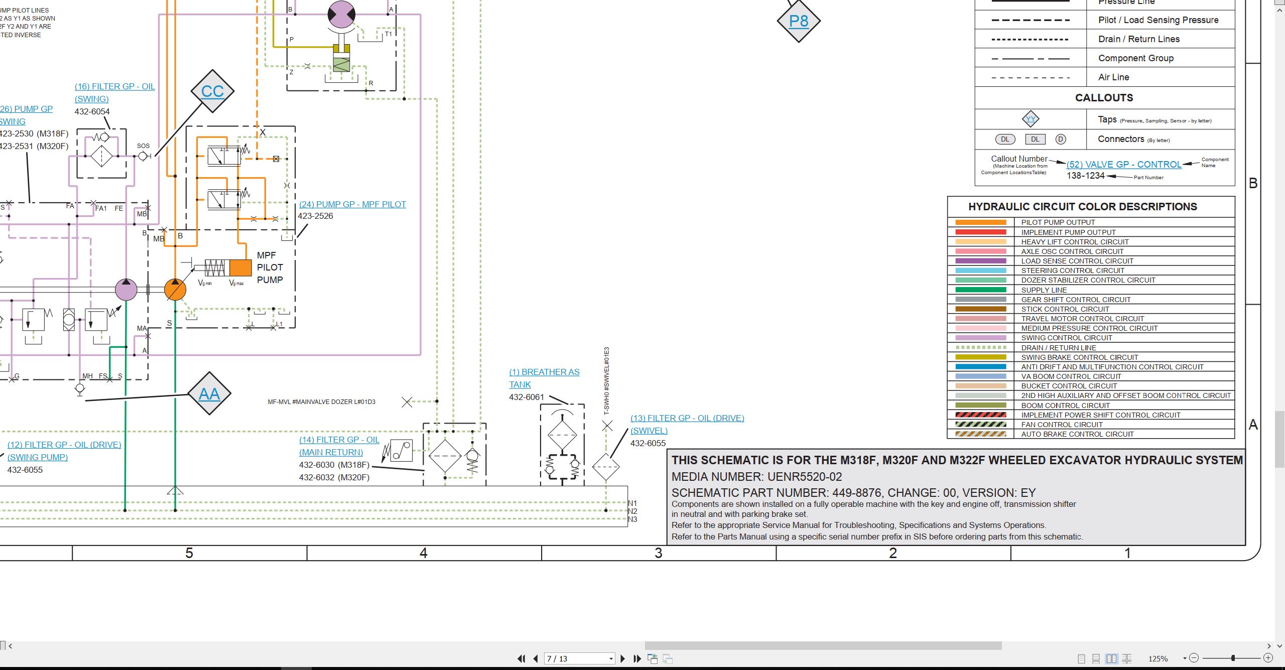
Task: Go to the first page
Action: coord(522,658)
